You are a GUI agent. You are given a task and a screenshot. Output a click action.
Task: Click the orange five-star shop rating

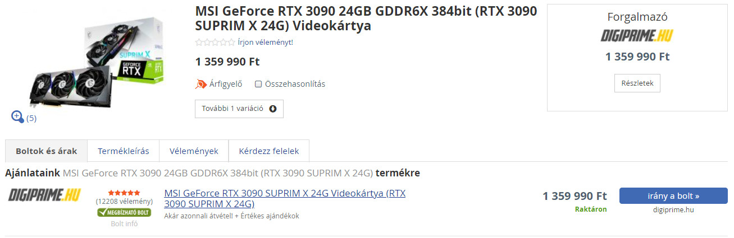click(x=124, y=193)
